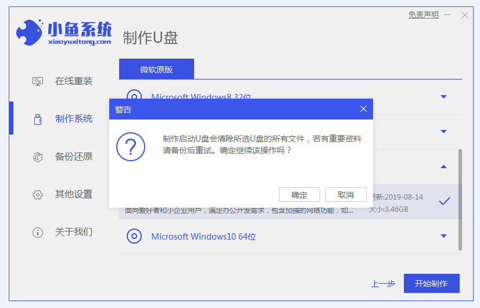Open 关于我们 sidebar entry
This screenshot has width=480, height=308.
pos(74,231)
